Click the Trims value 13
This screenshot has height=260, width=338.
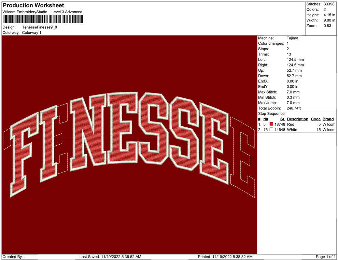click(288, 54)
